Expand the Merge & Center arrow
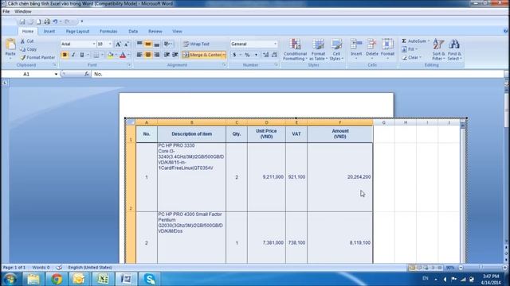This screenshot has height=286, width=510. click(x=224, y=55)
